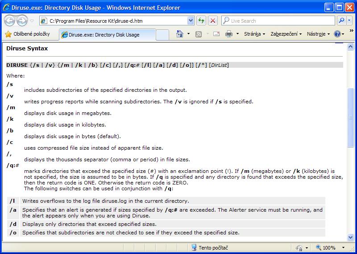Click the Live Search input box

tap(278, 21)
